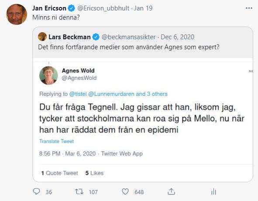Image resolution: width=258 pixels, height=201 pixels.
Task: Open Agnes Wold's profile photo
Action: coord(48,75)
